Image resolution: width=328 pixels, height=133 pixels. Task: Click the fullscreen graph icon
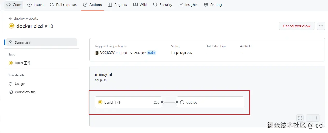[300, 118]
